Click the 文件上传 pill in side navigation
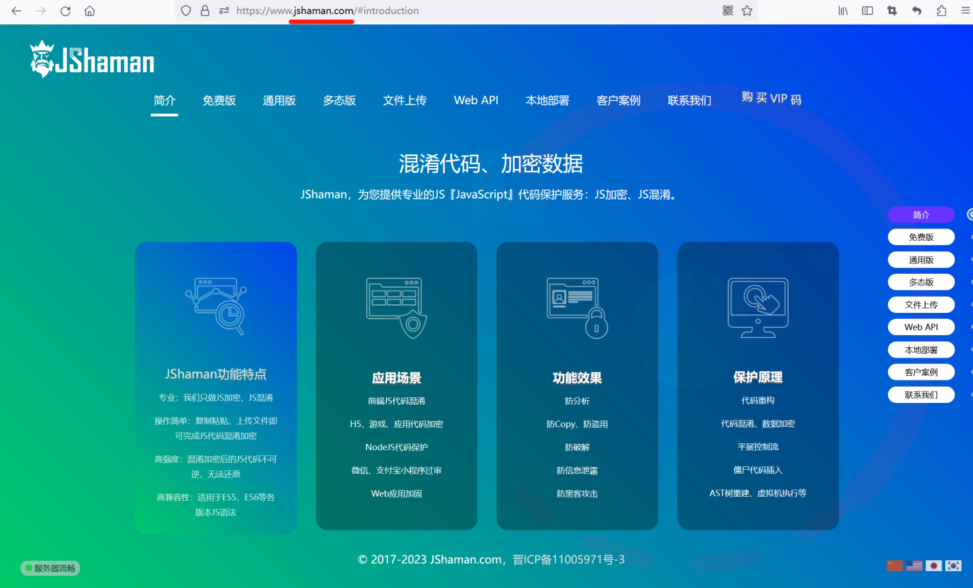The image size is (973, 588). pyautogui.click(x=921, y=305)
